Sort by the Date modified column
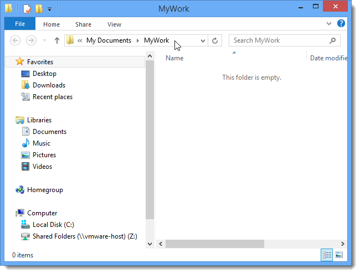This screenshot has height=274, width=360. click(328, 58)
